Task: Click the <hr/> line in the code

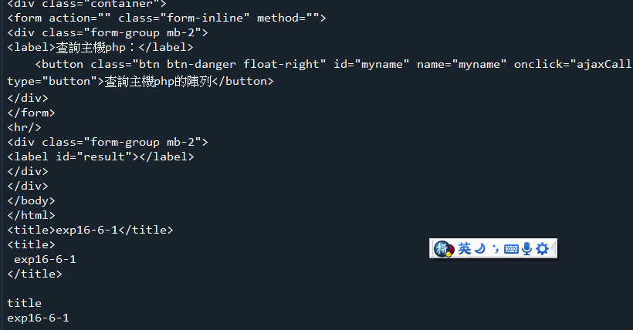Action: tap(24, 127)
